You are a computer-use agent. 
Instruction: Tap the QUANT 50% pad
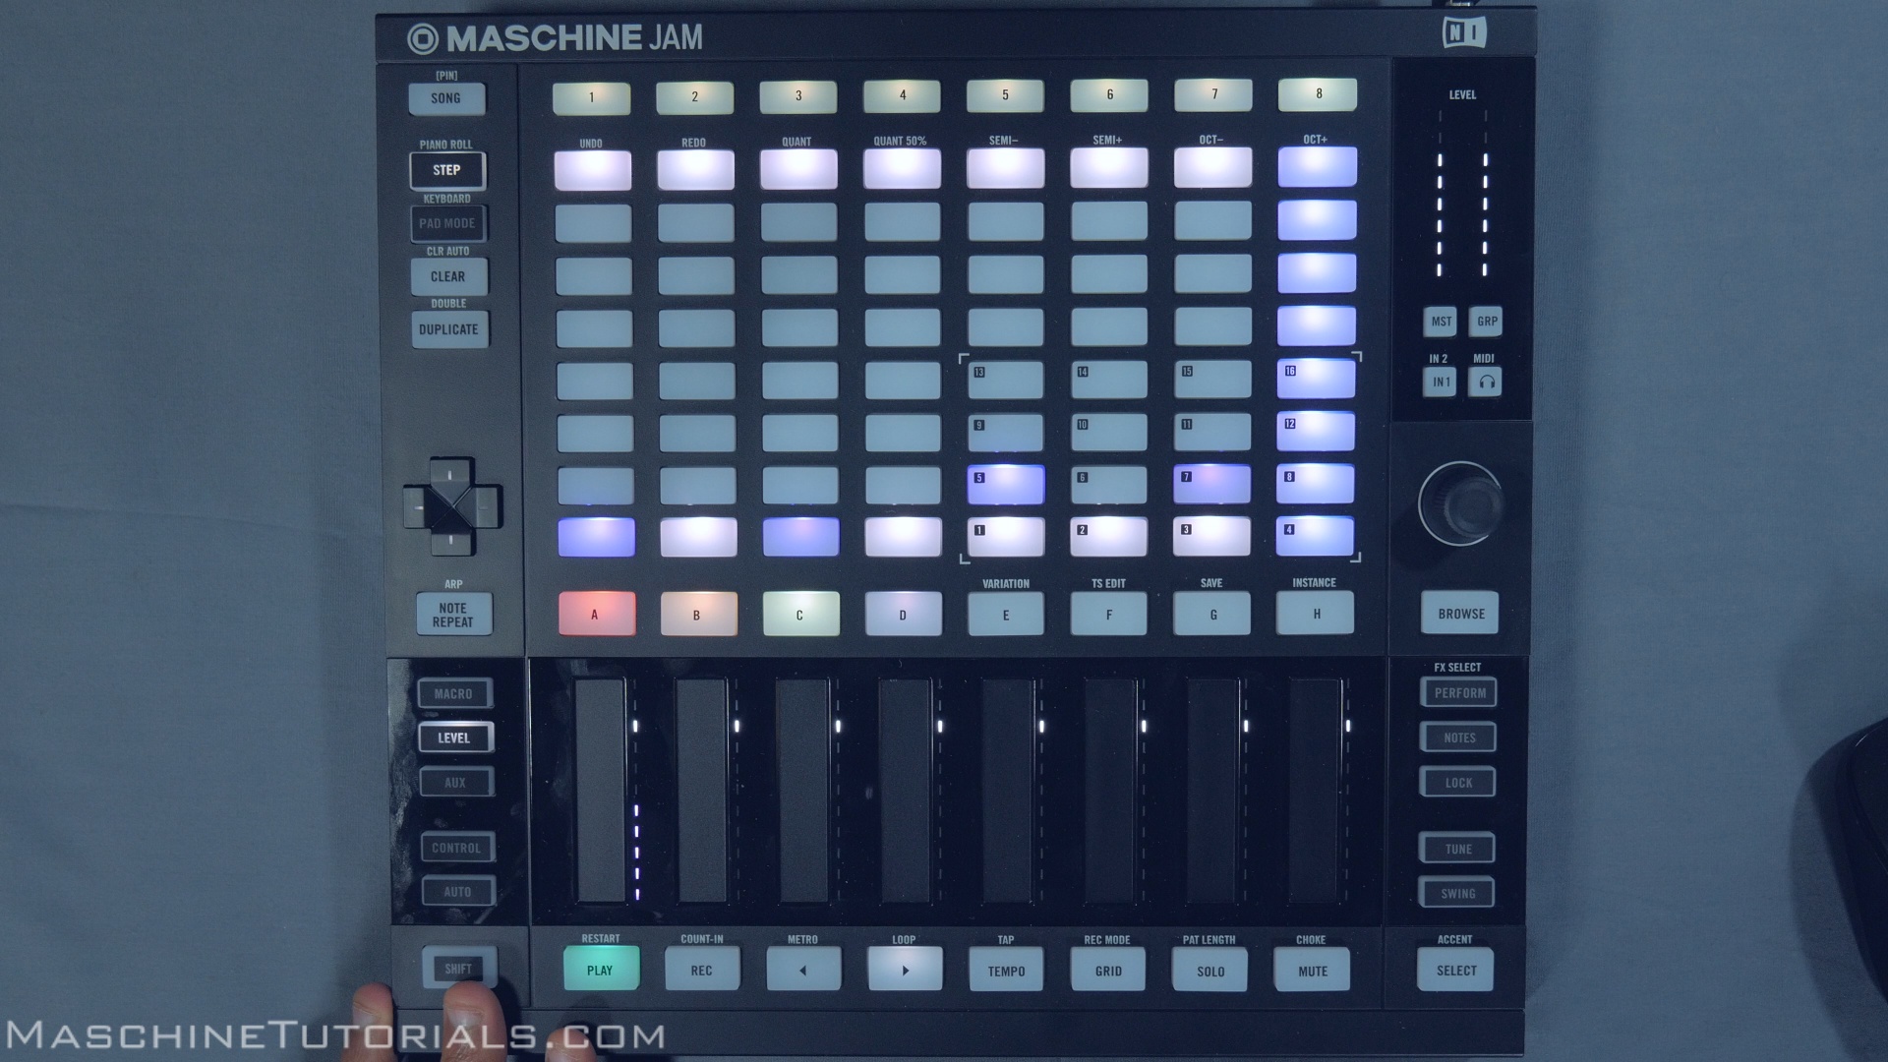902,168
